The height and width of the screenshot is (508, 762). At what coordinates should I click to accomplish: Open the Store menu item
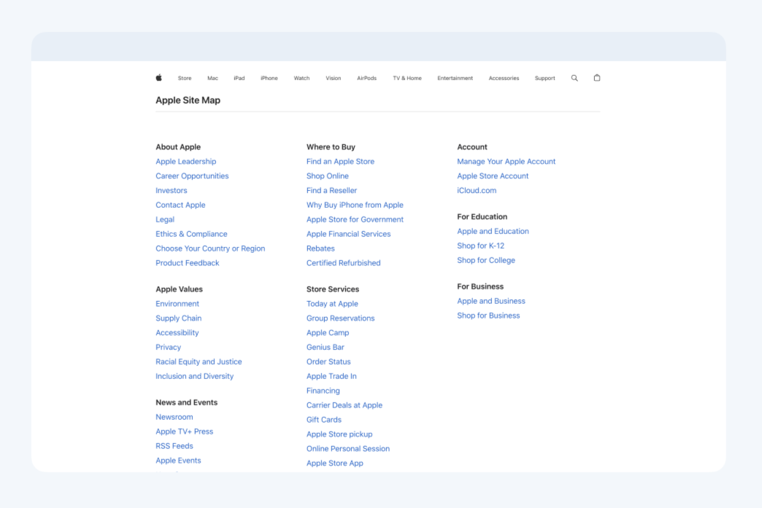(x=185, y=78)
